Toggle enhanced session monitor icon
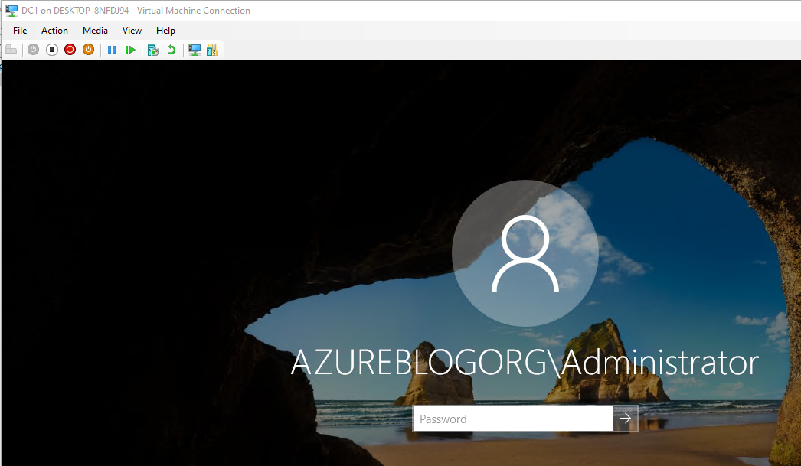 pyautogui.click(x=194, y=50)
